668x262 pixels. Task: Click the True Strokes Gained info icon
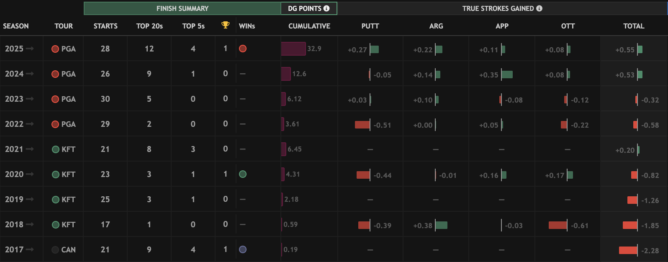coord(539,8)
